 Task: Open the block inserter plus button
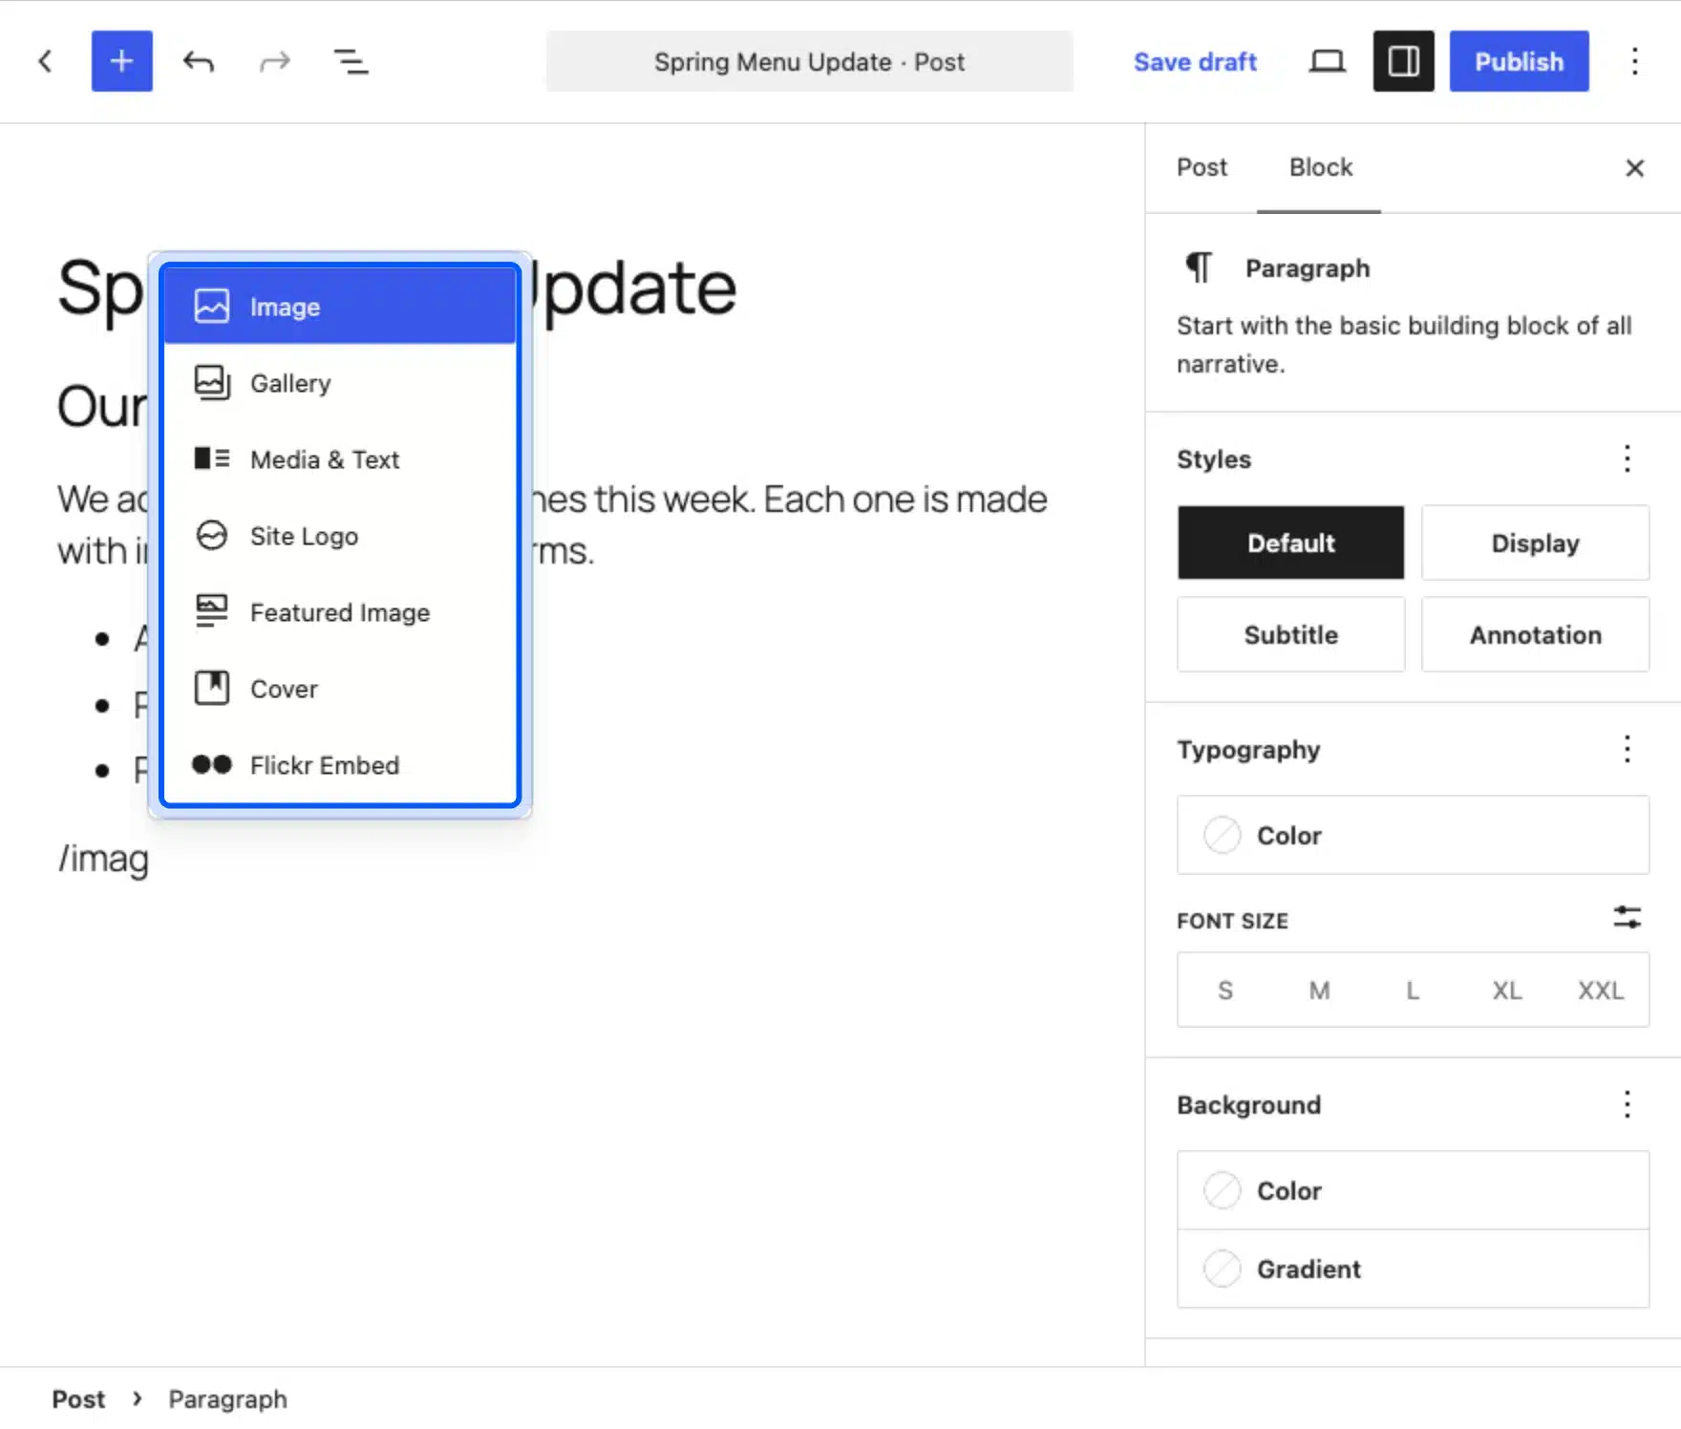121,61
